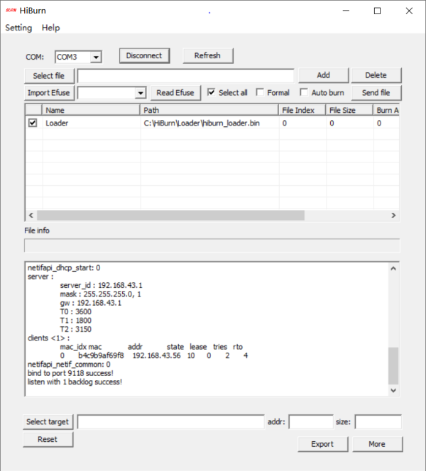This screenshot has height=471, width=426.
Task: Select the hiburn_loader.bin path cell
Action: click(x=202, y=123)
